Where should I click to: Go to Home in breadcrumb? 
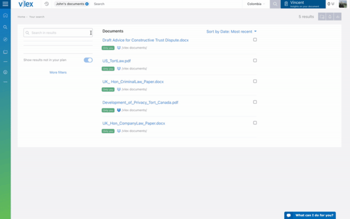(x=21, y=17)
